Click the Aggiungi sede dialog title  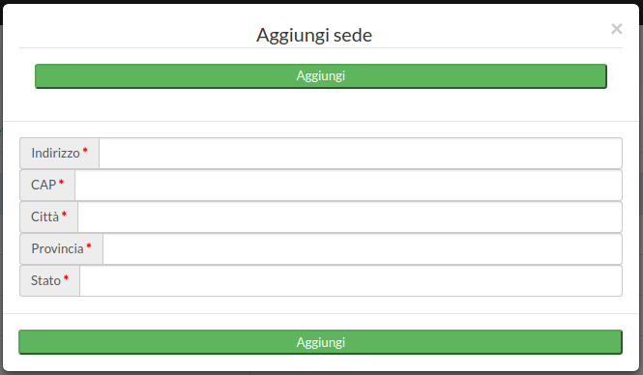(x=314, y=35)
